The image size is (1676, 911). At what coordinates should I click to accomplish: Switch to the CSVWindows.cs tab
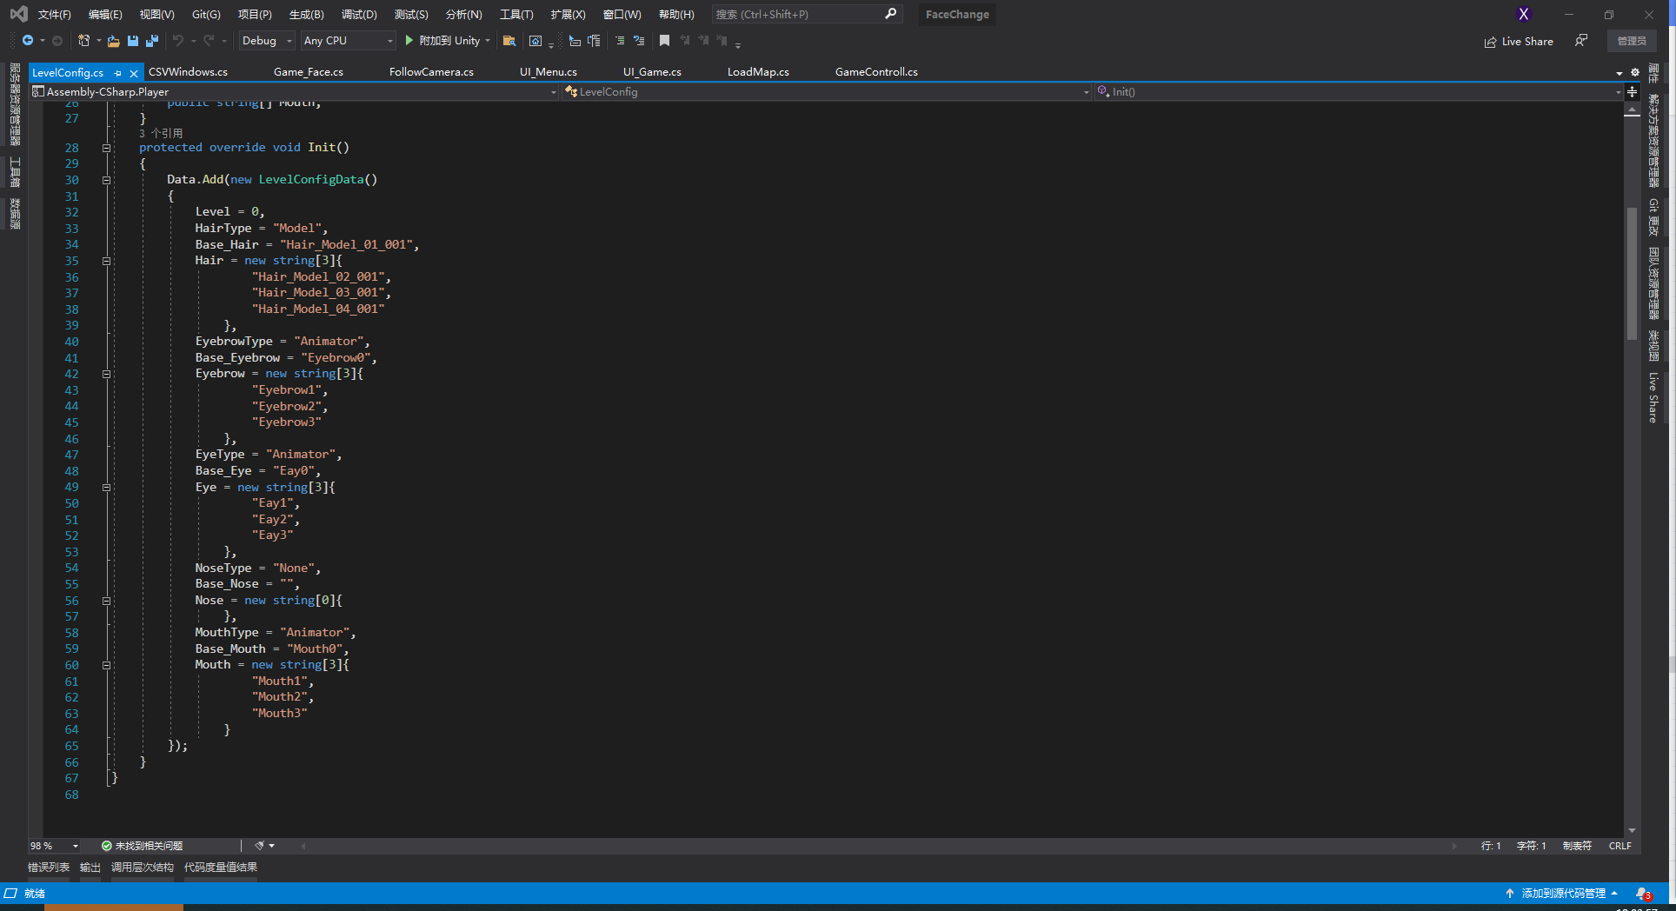click(x=188, y=72)
